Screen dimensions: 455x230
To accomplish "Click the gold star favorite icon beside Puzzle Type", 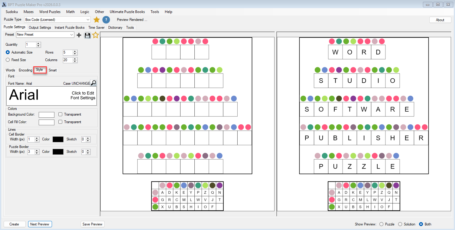I will 96,20.
